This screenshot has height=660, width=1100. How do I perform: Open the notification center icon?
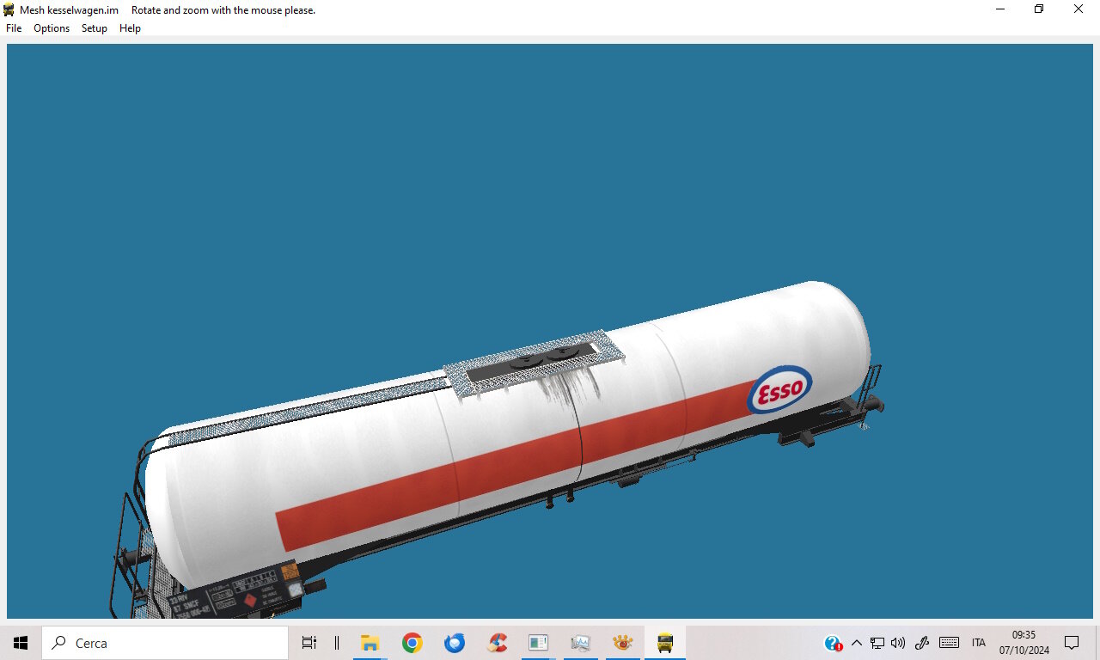1072,643
